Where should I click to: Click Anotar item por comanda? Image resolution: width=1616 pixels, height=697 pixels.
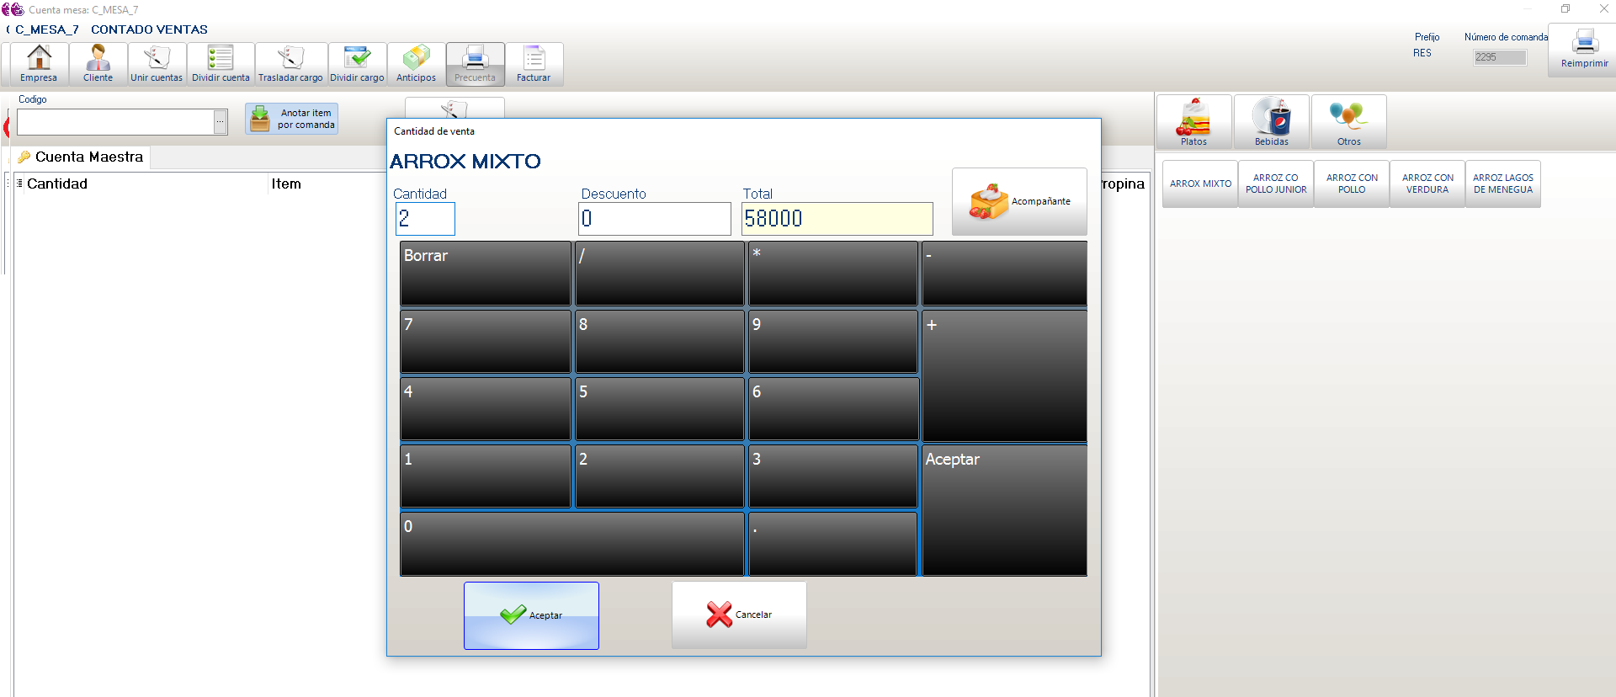[292, 119]
